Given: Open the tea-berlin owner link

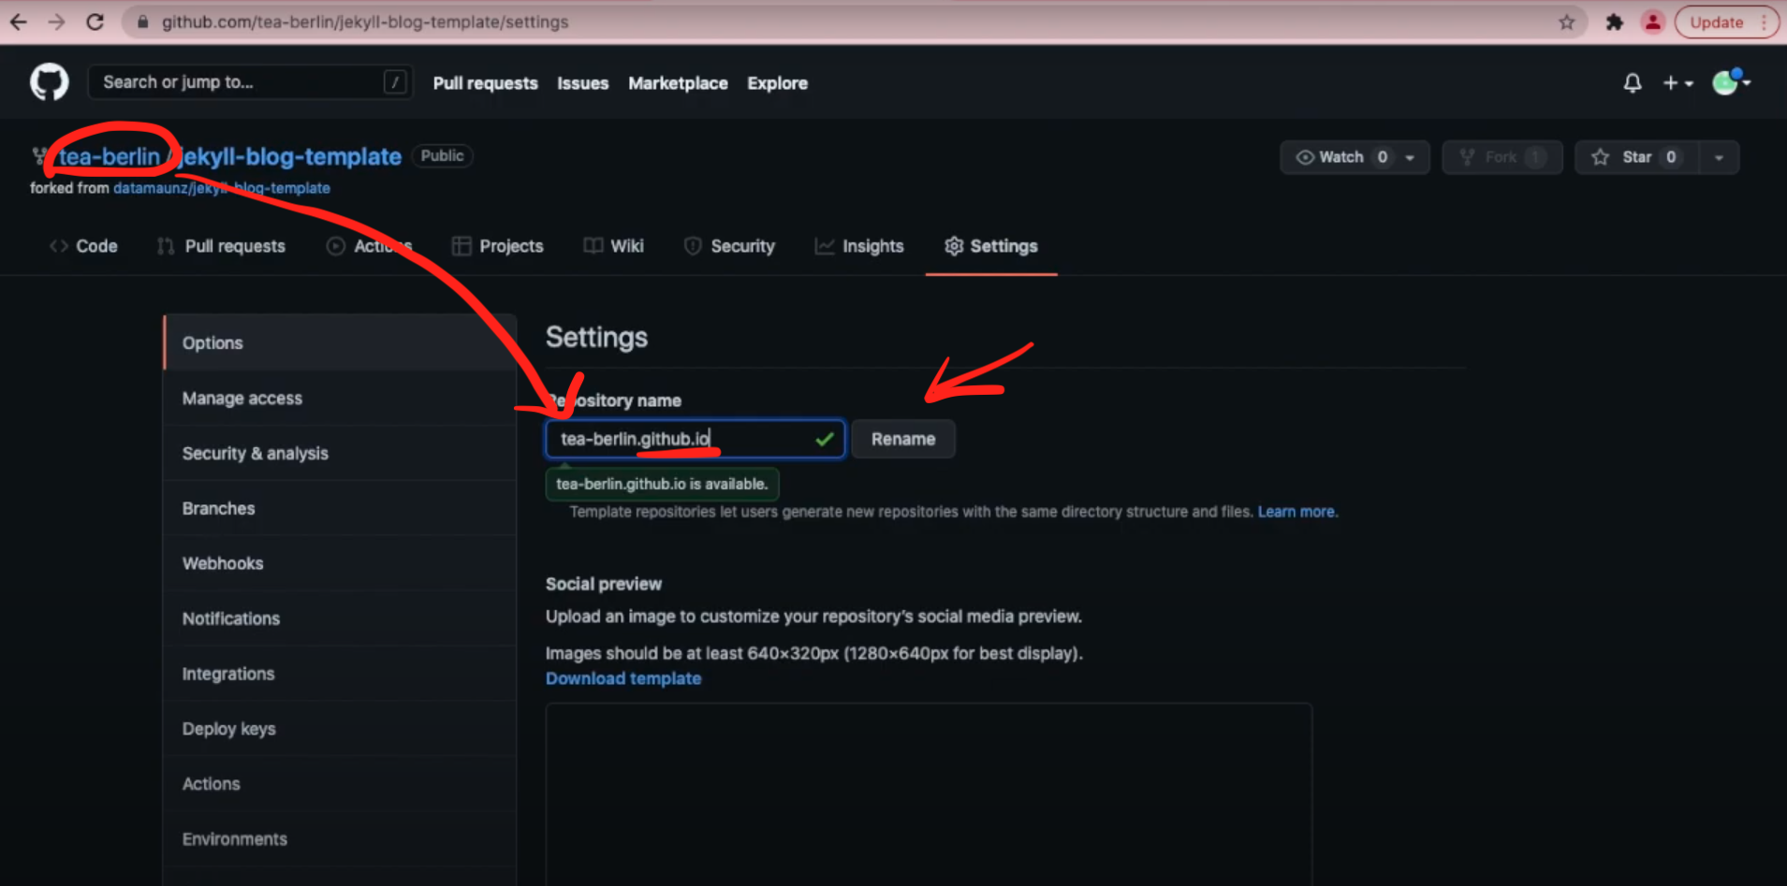Looking at the screenshot, I should coord(110,156).
